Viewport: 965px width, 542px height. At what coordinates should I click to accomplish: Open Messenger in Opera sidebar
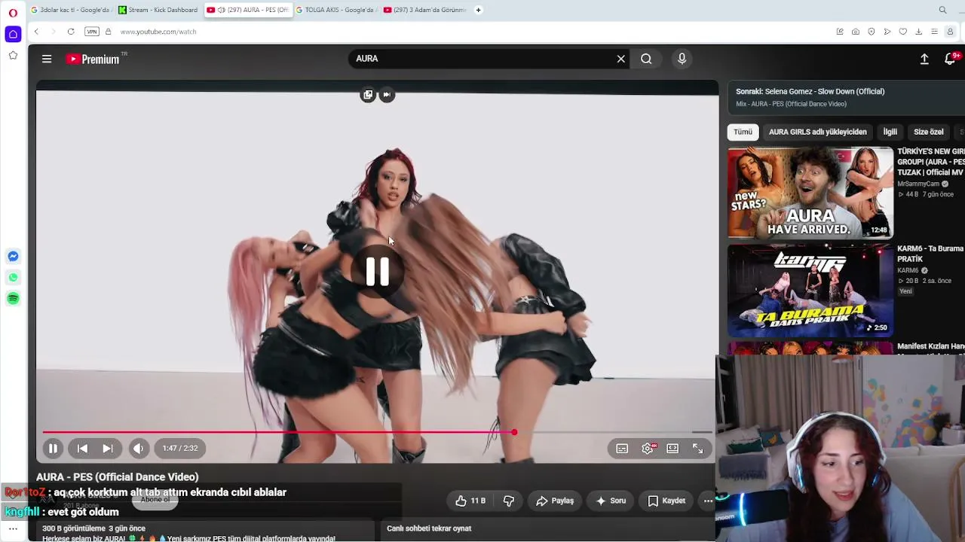click(x=13, y=257)
